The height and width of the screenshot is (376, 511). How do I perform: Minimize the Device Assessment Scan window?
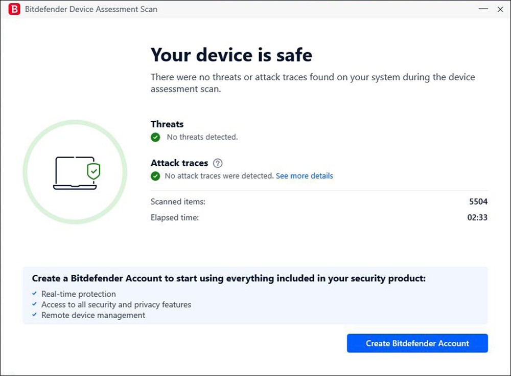click(482, 9)
